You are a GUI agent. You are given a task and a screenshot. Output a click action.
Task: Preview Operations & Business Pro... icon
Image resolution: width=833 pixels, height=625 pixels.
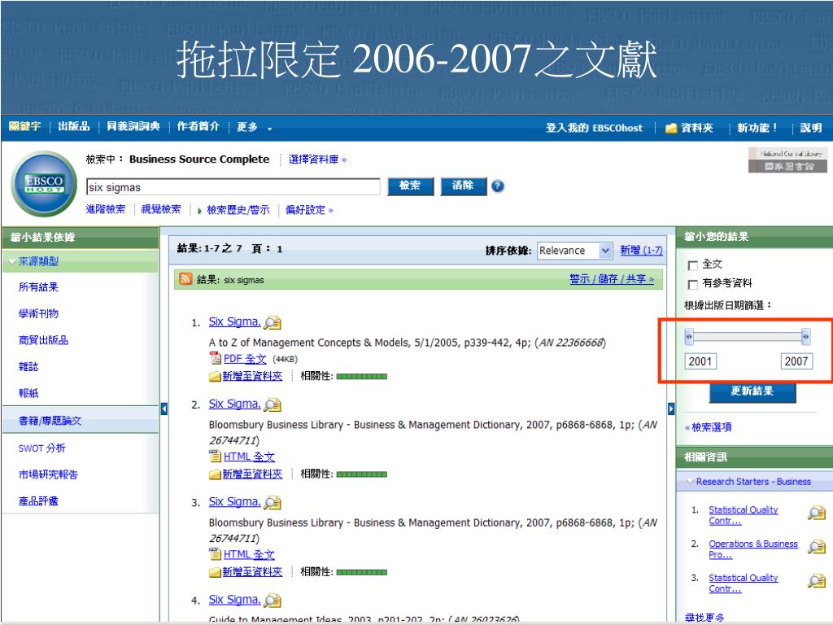[x=817, y=547]
